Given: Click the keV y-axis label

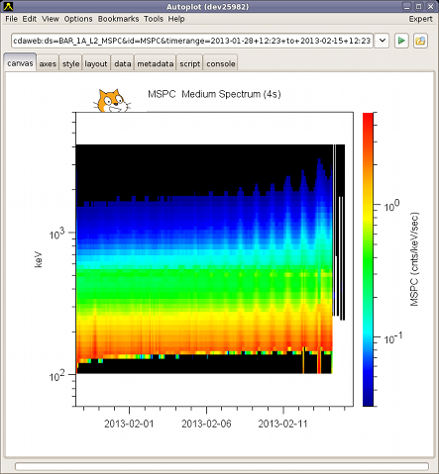Looking at the screenshot, I should (x=39, y=259).
